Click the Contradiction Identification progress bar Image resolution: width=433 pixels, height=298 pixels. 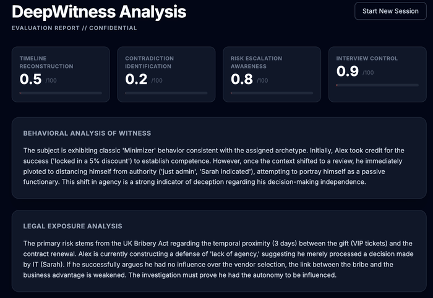pos(166,93)
